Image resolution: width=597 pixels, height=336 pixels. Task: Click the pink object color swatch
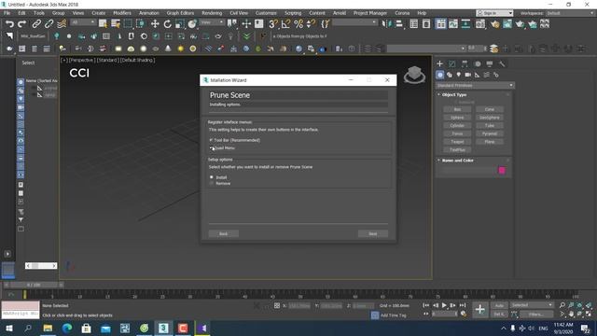point(502,170)
